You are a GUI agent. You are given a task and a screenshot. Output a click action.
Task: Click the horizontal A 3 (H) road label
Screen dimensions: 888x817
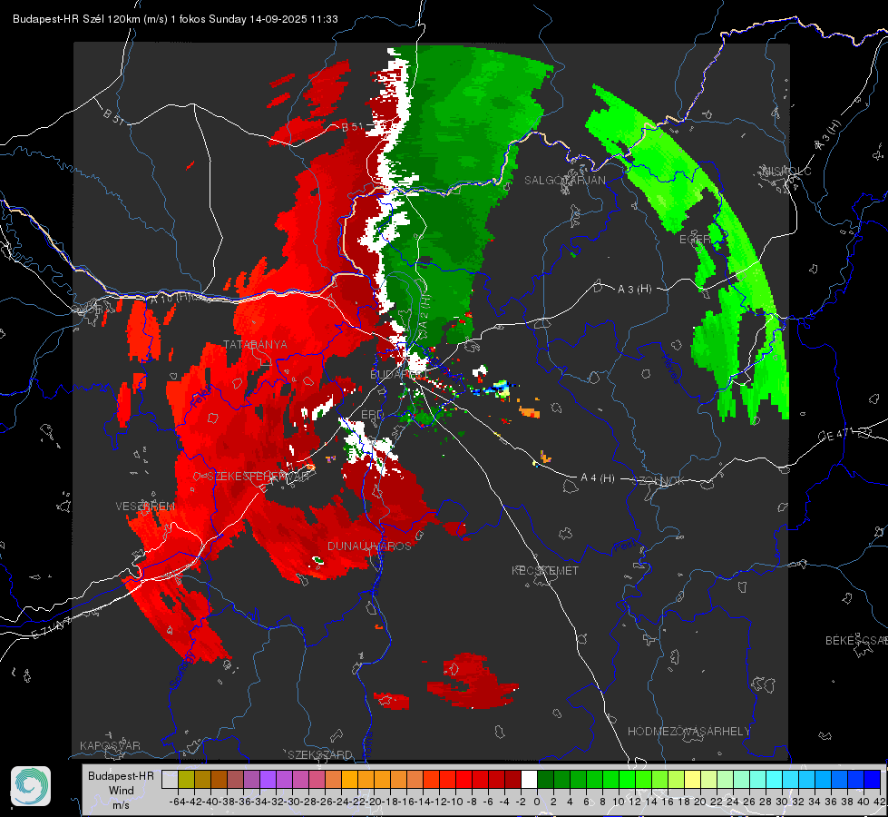pos(634,290)
